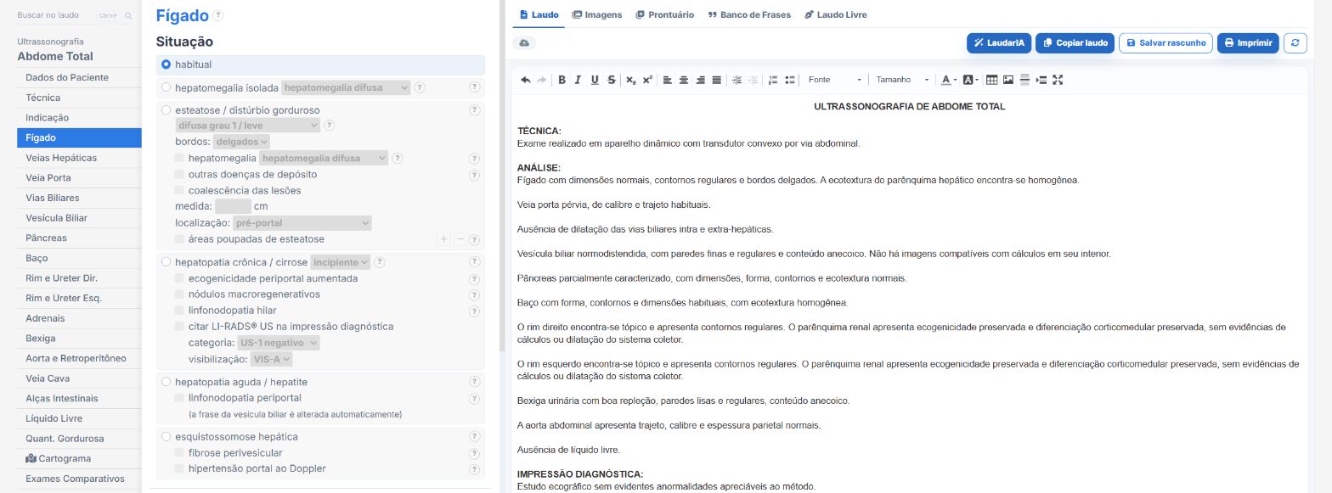Justify text in the editor
The image size is (1332, 493).
717,80
